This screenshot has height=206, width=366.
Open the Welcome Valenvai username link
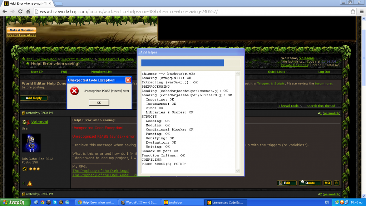(x=306, y=58)
